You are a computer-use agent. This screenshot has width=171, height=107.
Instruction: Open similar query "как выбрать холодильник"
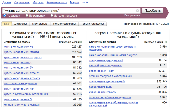coord(105,66)
